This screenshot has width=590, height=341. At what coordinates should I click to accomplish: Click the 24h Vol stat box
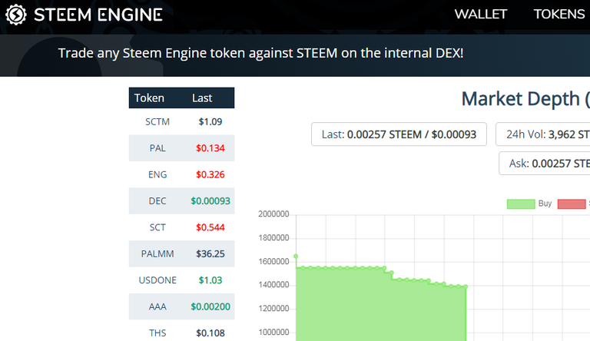coord(543,134)
